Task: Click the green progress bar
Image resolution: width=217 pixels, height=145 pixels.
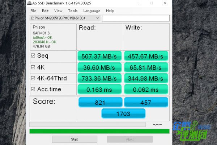Action: [99, 131]
